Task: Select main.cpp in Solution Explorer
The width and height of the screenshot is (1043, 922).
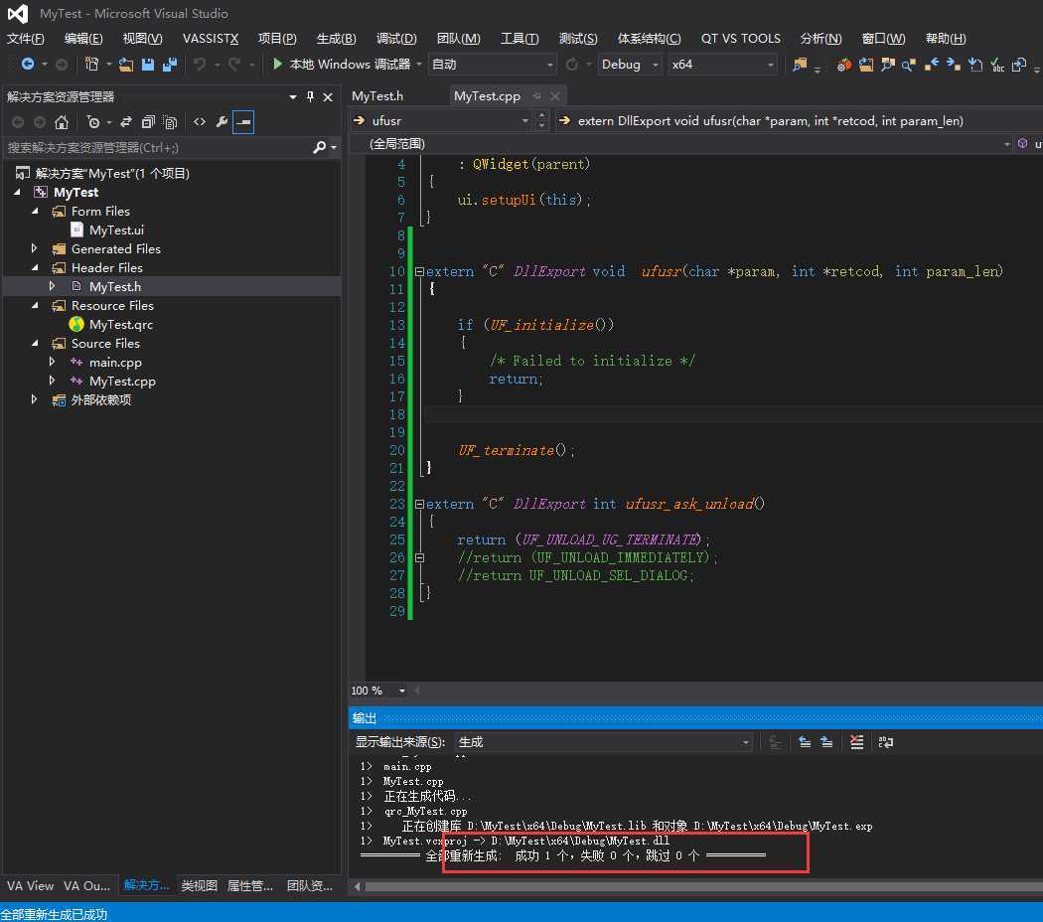Action: (115, 362)
